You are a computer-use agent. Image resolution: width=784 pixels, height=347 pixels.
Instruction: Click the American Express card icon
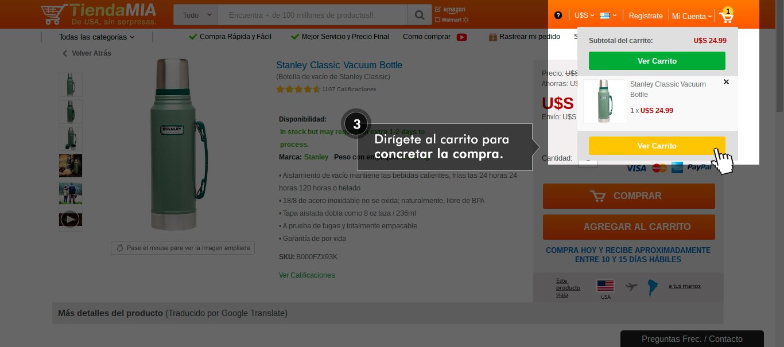coord(677,167)
